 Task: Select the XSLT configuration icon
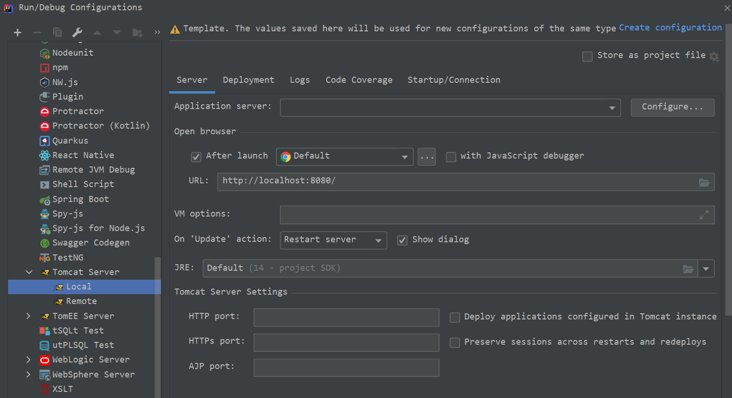[x=45, y=389]
